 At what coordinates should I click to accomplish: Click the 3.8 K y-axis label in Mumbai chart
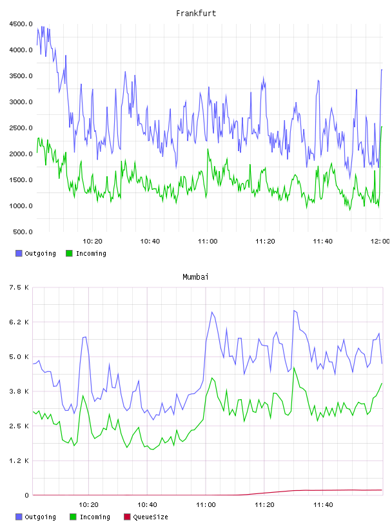(19, 391)
